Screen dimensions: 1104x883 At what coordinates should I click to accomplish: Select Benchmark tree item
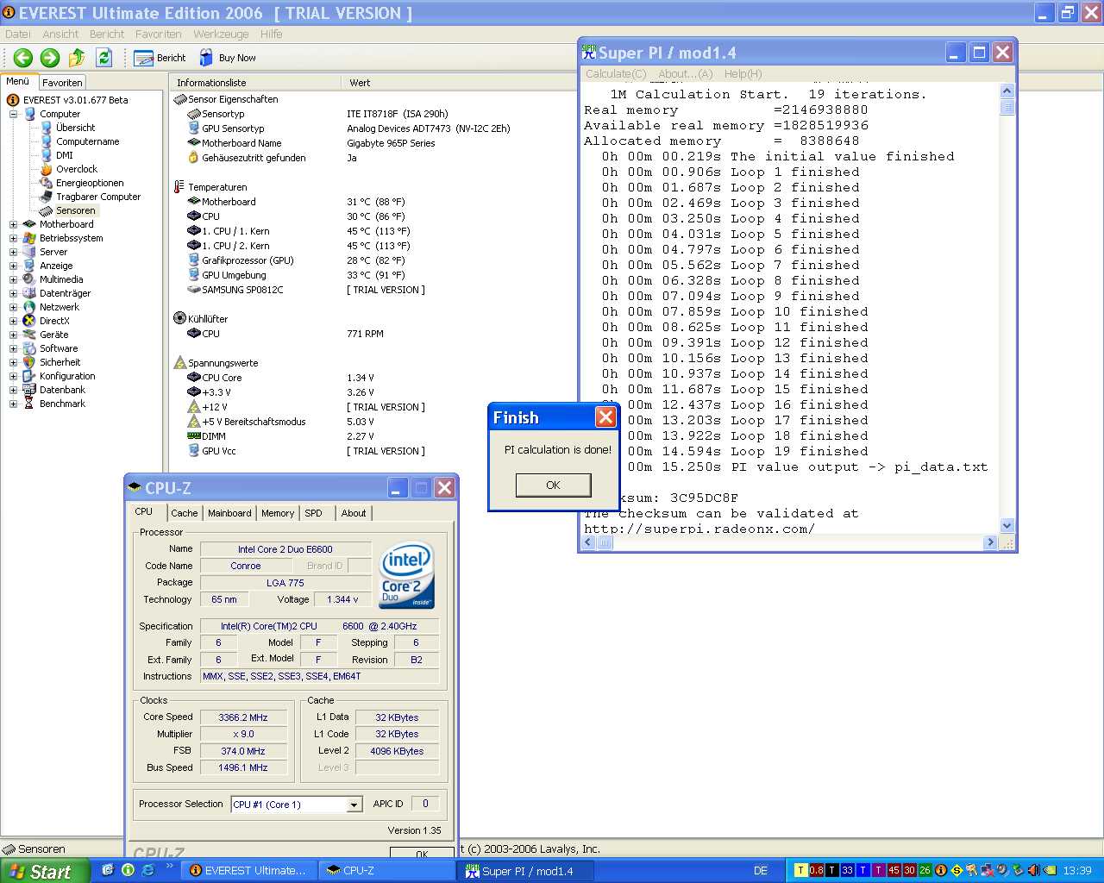pyautogui.click(x=62, y=404)
